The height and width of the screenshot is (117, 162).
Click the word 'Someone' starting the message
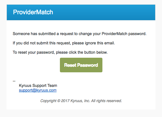click(x=21, y=34)
